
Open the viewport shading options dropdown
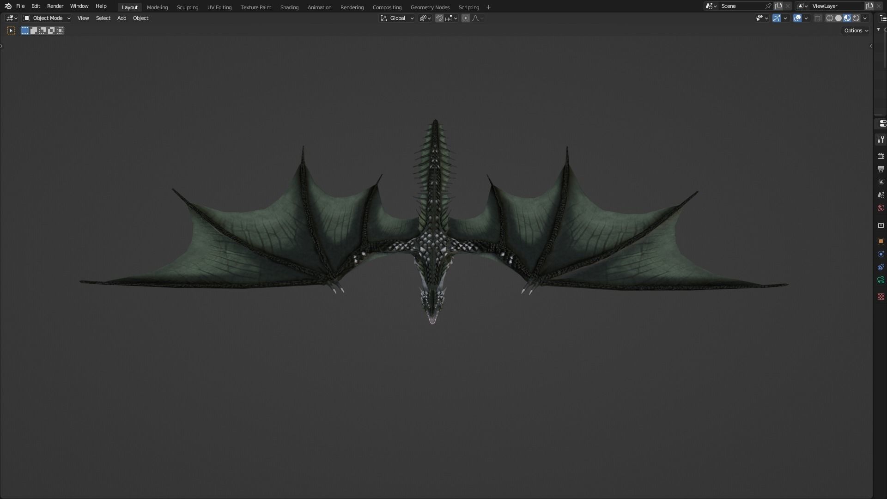[x=865, y=18]
